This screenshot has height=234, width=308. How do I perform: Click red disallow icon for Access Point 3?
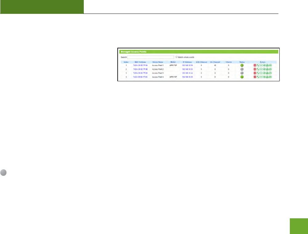pos(255,73)
